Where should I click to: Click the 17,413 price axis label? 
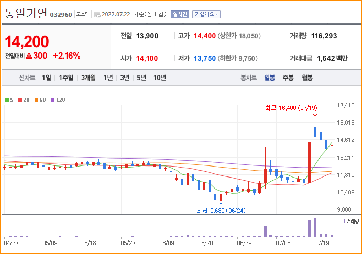pos(346,105)
